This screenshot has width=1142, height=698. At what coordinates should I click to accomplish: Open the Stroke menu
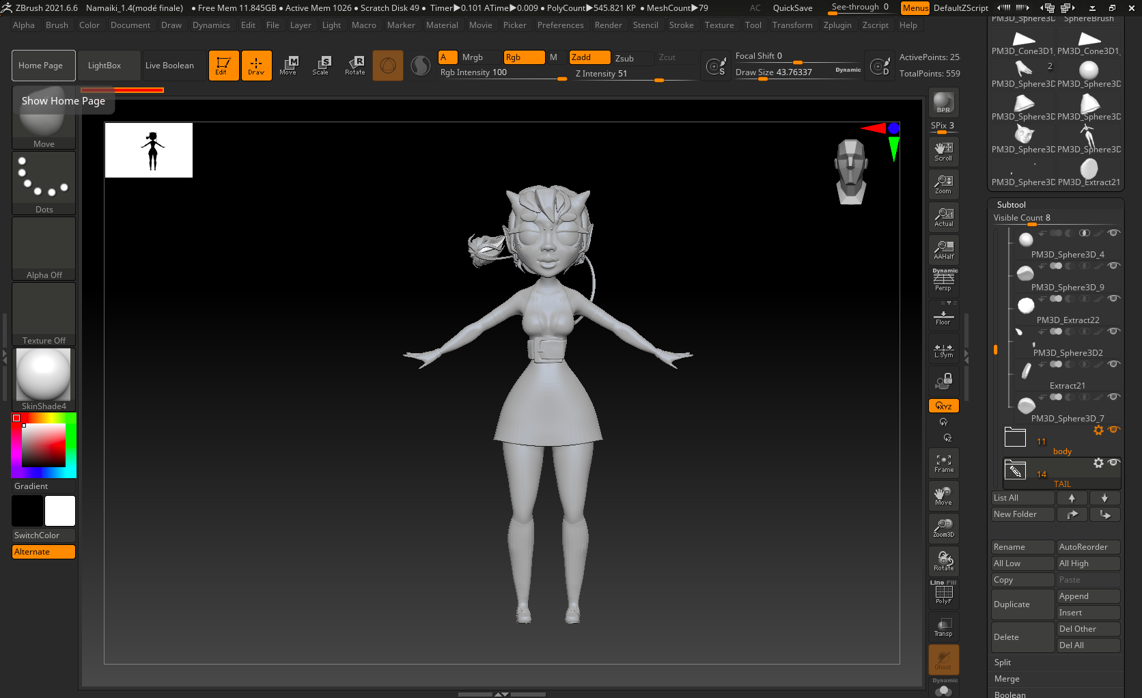(x=681, y=25)
